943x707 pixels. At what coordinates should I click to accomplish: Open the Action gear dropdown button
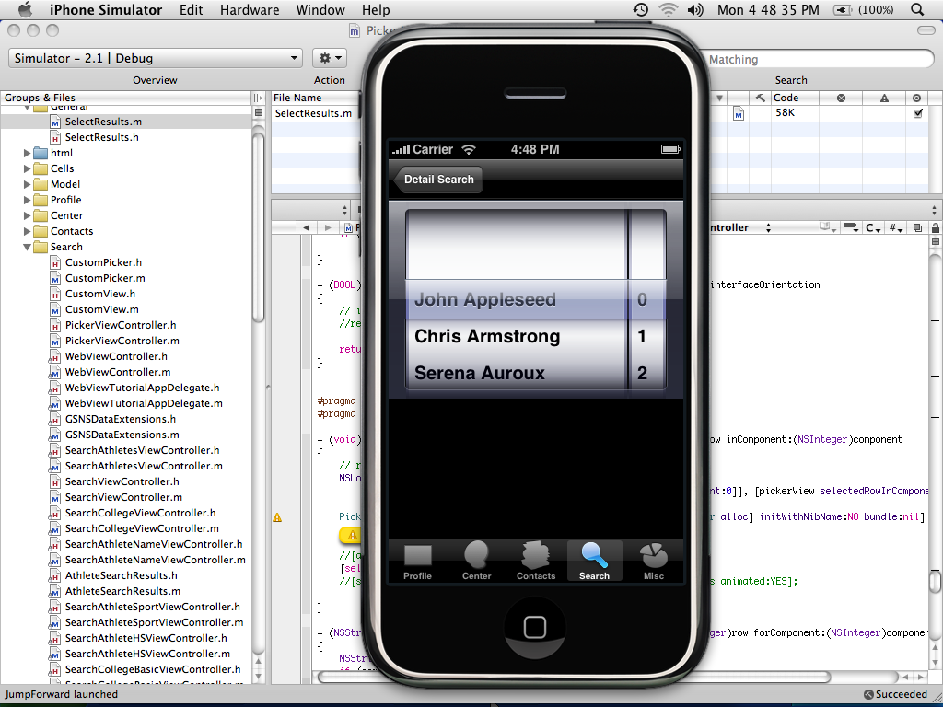(330, 58)
